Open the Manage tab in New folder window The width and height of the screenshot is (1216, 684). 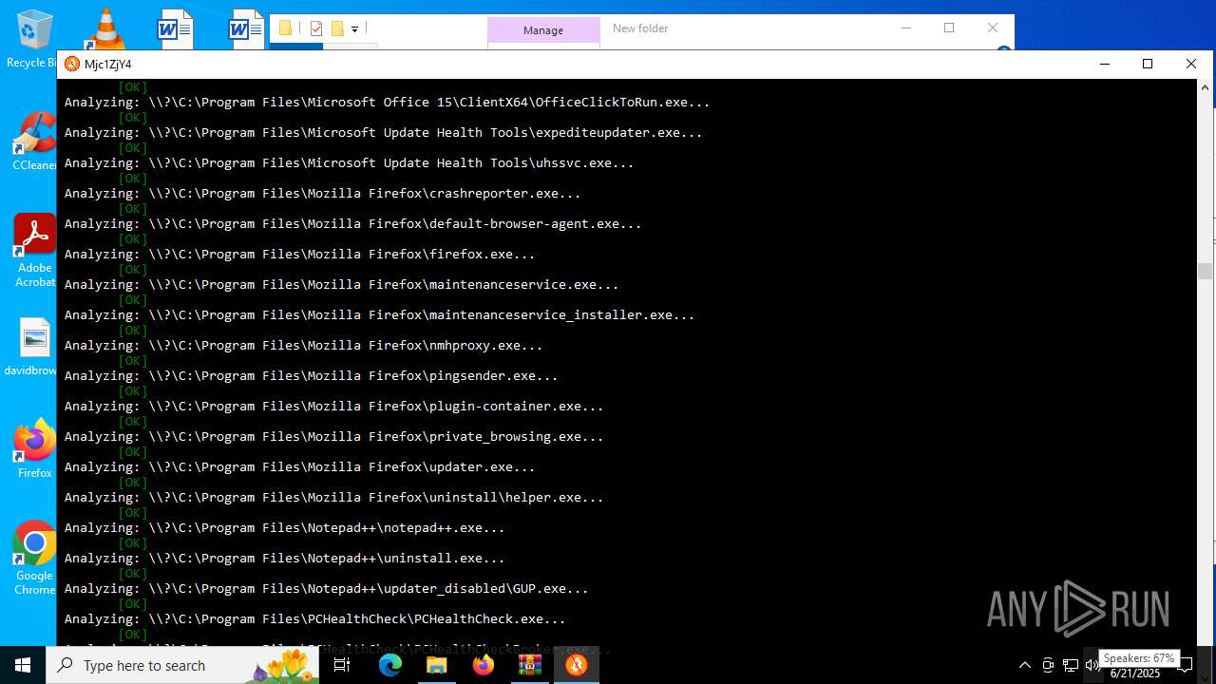click(543, 30)
